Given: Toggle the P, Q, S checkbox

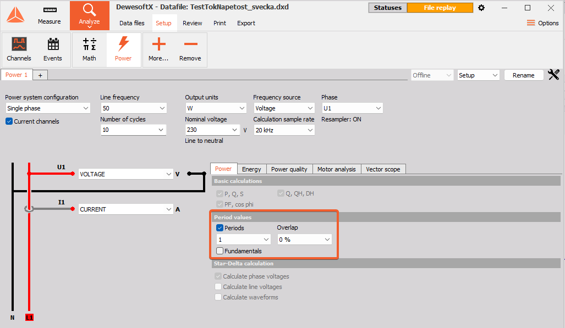Looking at the screenshot, I should (x=220, y=194).
